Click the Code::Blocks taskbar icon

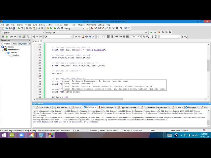(51, 135)
